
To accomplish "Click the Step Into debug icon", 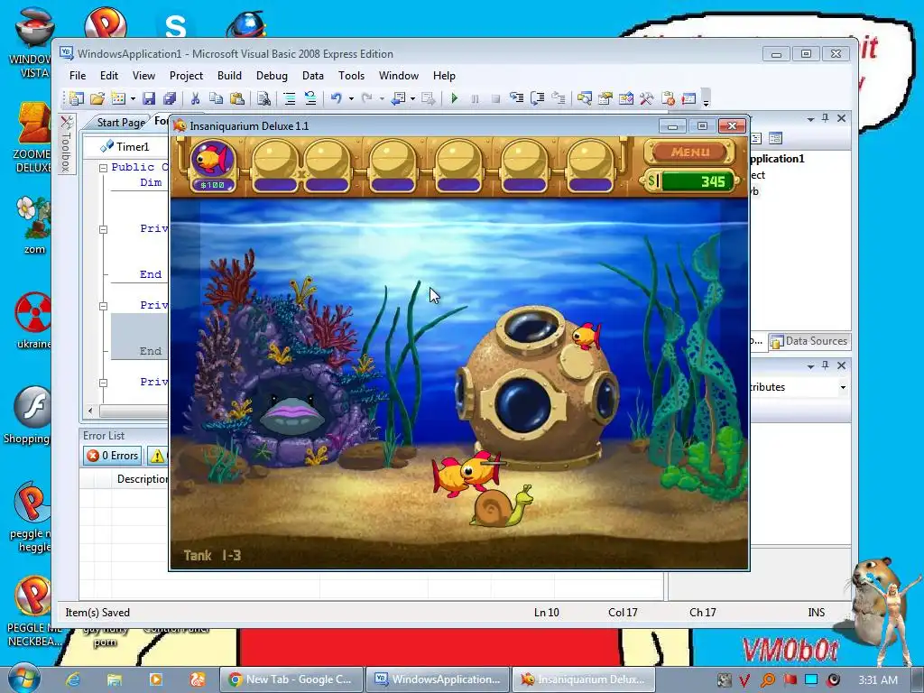I will (517, 98).
